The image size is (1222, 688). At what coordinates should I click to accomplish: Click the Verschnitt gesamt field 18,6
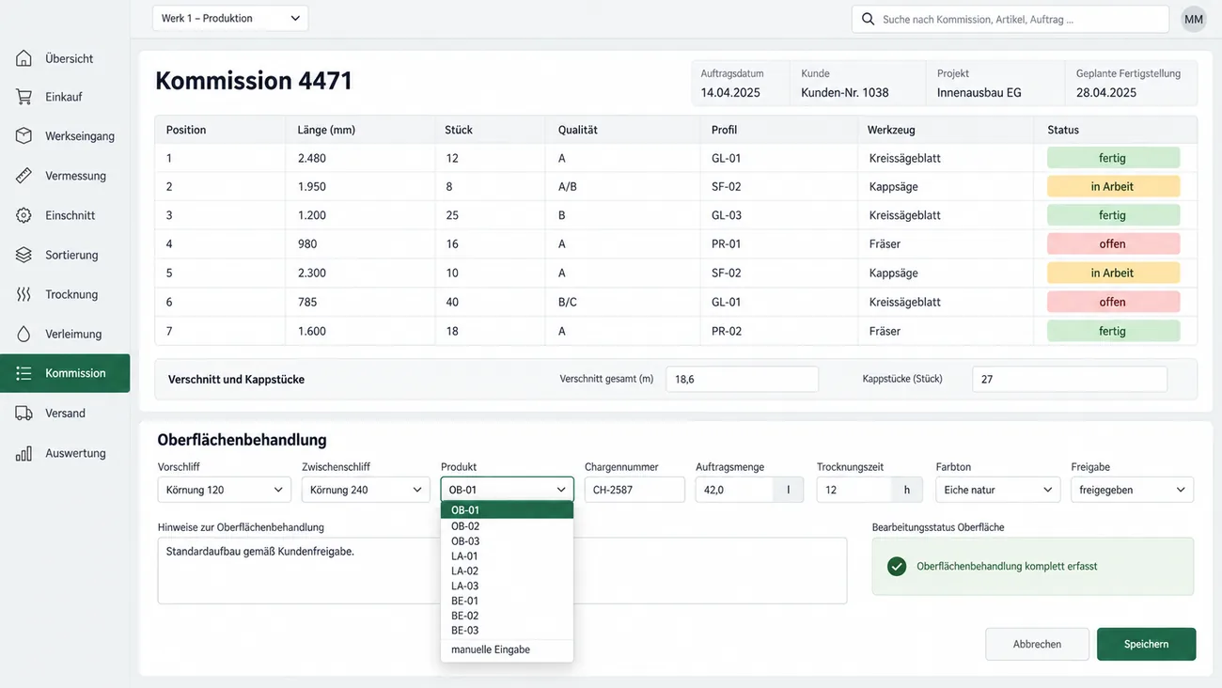tap(742, 379)
